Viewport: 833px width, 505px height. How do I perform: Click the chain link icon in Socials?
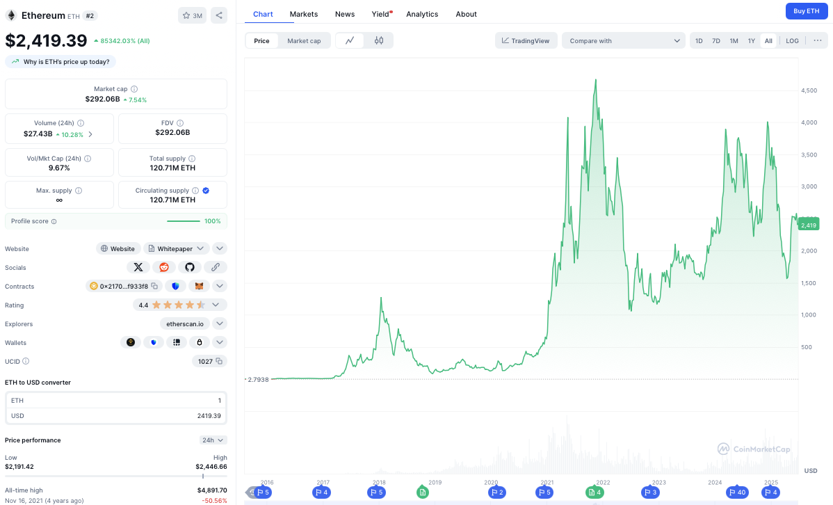click(215, 267)
